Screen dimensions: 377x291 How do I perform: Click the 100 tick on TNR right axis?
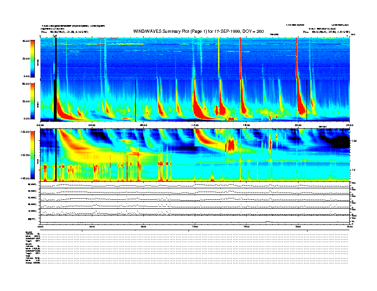point(355,141)
